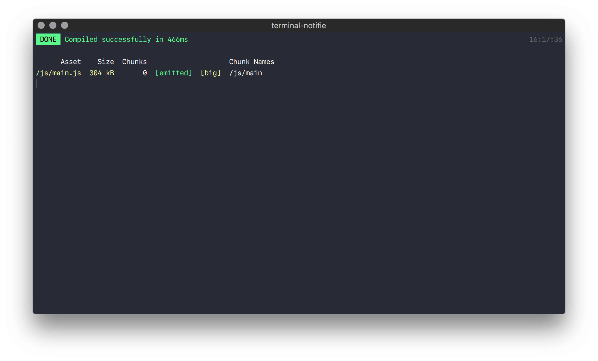Image resolution: width=598 pixels, height=361 pixels.
Task: Click the chunk number 0
Action: click(145, 73)
